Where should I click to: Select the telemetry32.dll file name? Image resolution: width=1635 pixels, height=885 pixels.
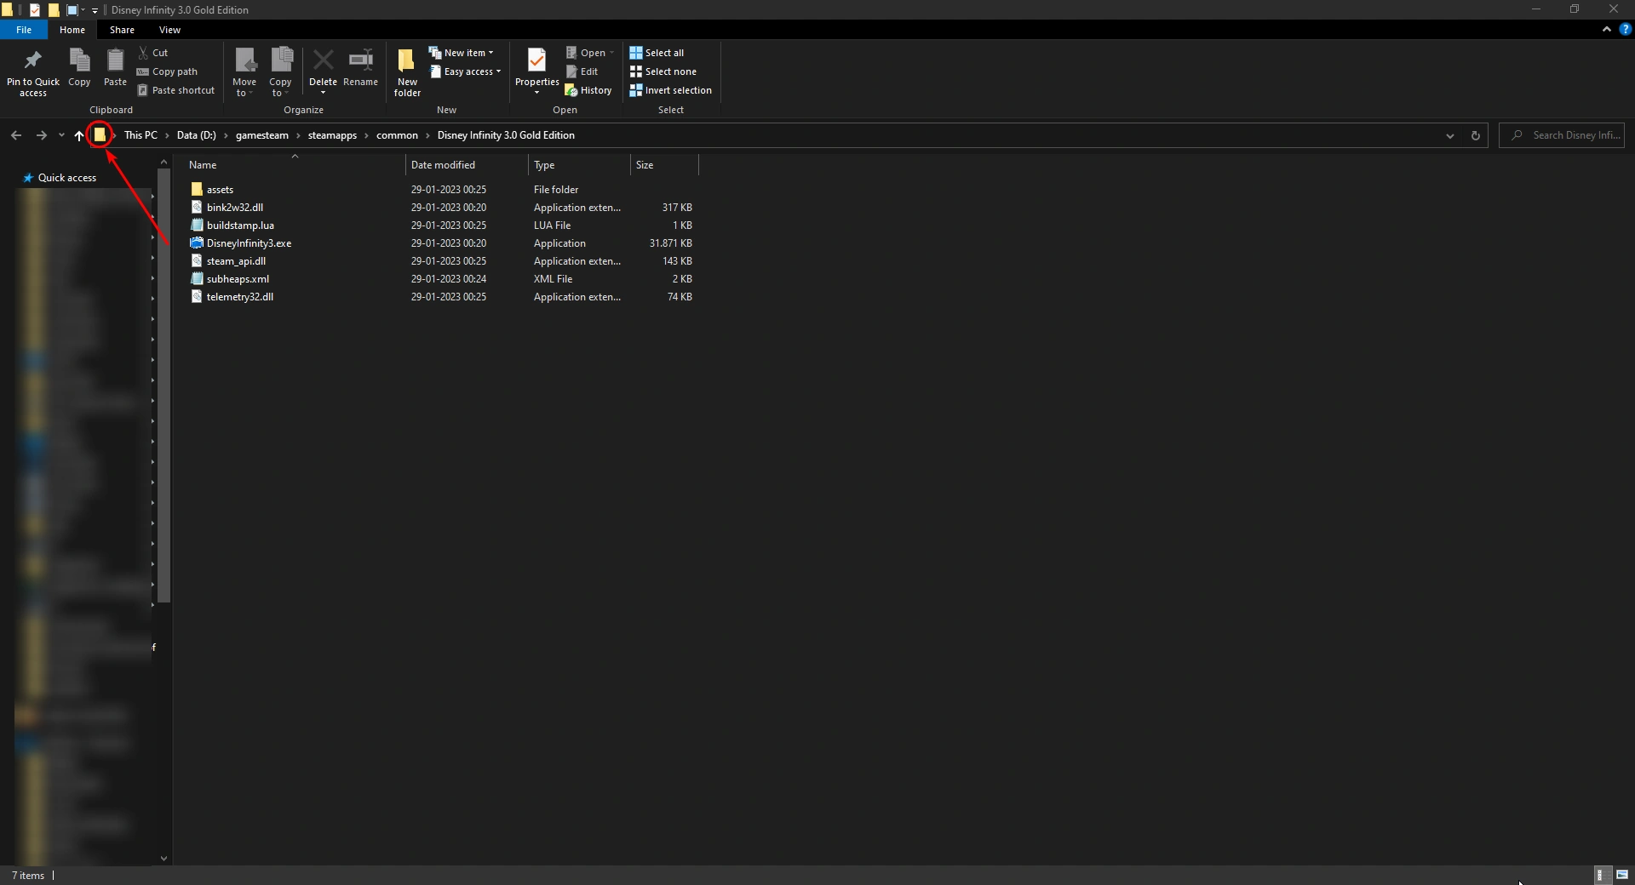pos(240,297)
